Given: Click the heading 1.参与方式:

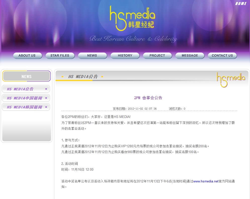Looking at the screenshot, I should 70,140.
